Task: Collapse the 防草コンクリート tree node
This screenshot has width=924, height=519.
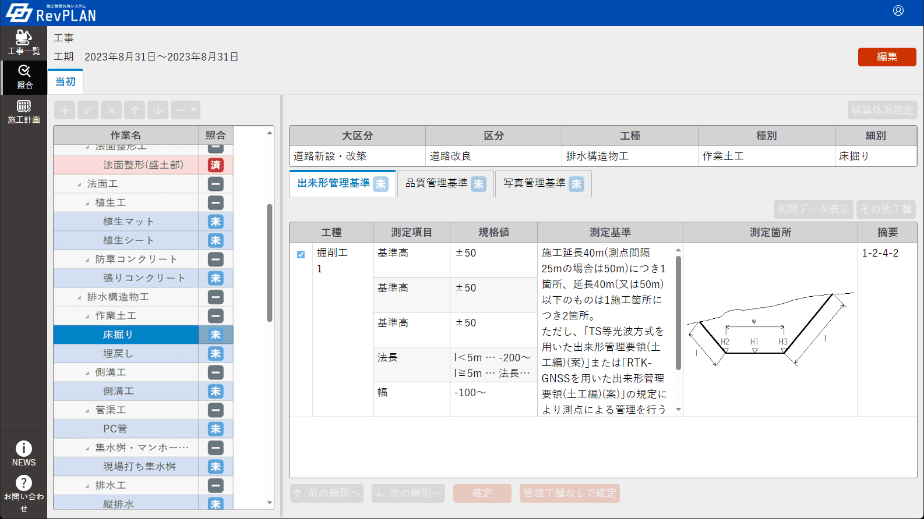Action: tap(87, 259)
